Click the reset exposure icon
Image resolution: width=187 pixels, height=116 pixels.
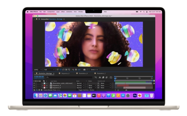(x=76, y=70)
